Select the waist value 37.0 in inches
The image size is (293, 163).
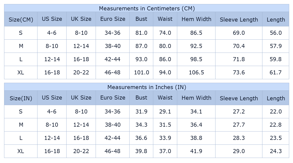[165, 151]
